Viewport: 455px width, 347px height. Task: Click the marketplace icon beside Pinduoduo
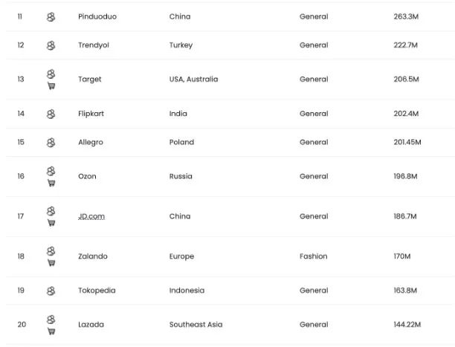(51, 17)
